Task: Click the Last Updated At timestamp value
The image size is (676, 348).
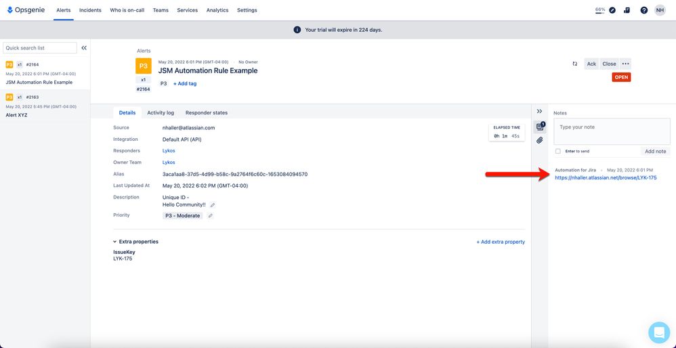Action: pos(205,186)
